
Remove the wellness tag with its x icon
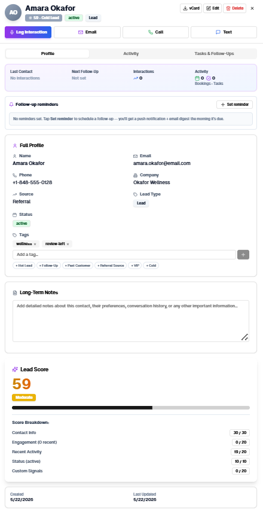35,244
